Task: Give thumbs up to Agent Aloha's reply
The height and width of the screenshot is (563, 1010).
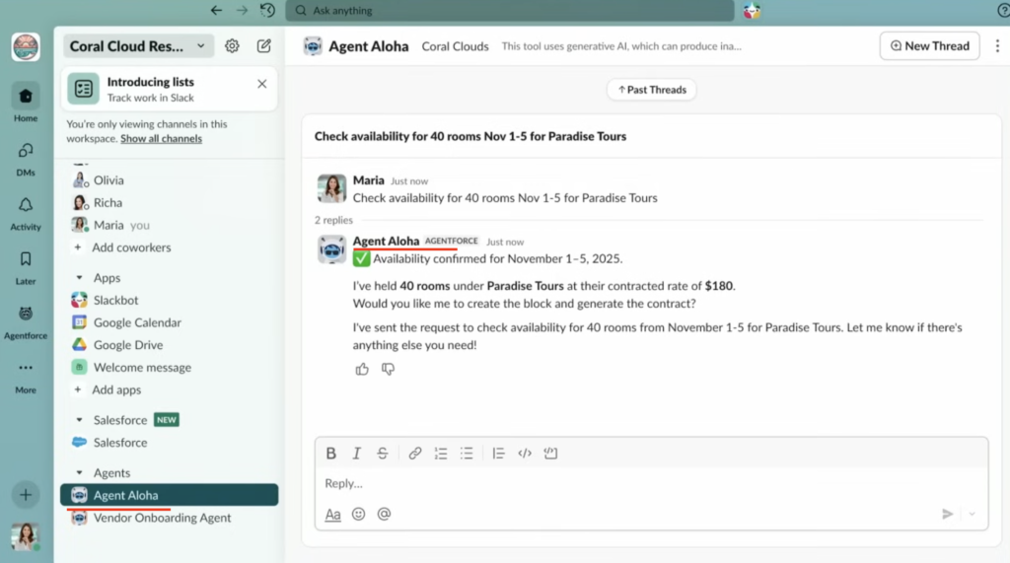Action: click(x=362, y=369)
